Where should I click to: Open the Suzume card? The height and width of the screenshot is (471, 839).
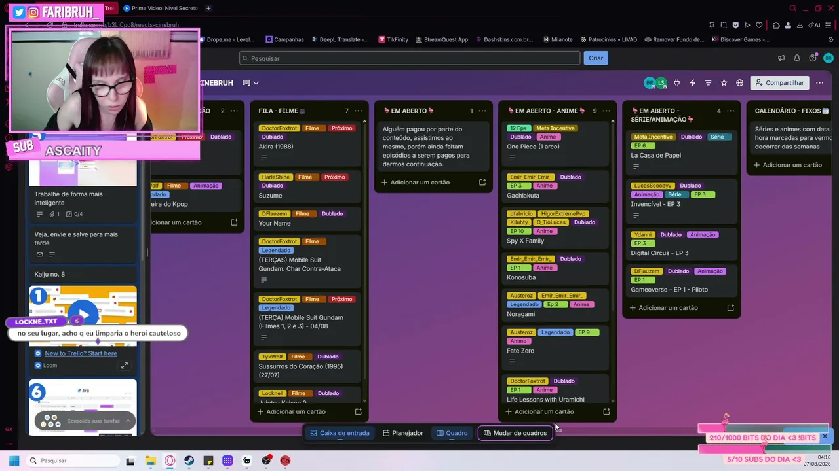click(308, 186)
